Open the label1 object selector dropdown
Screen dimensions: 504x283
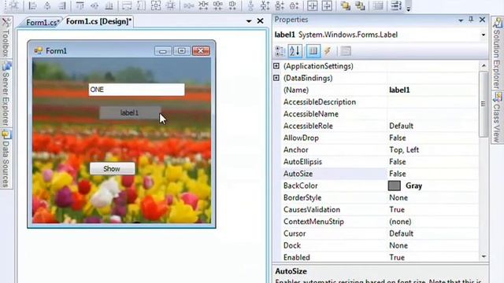tap(483, 35)
